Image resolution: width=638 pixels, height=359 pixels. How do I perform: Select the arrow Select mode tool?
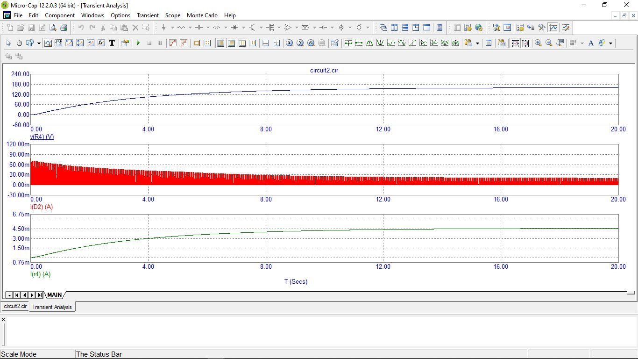pos(8,43)
